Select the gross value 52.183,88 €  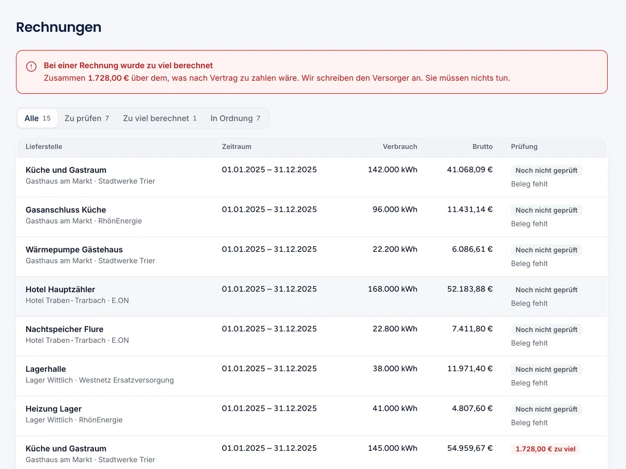pyautogui.click(x=470, y=289)
